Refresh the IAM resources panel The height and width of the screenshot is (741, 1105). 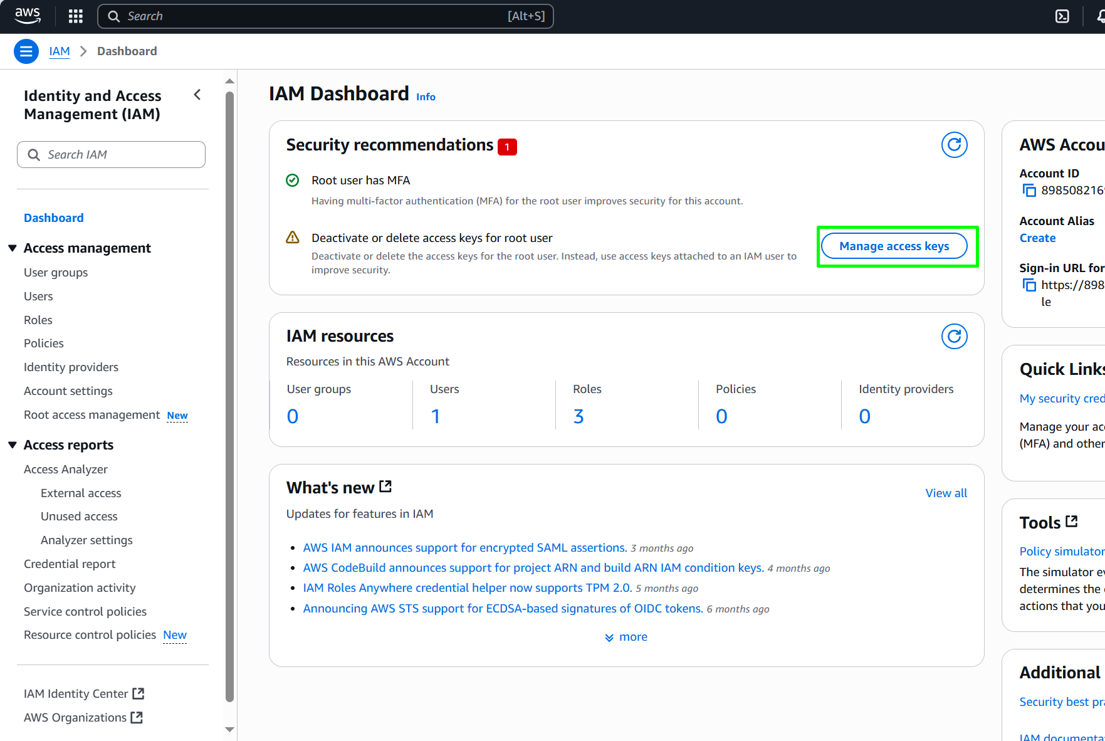click(954, 337)
